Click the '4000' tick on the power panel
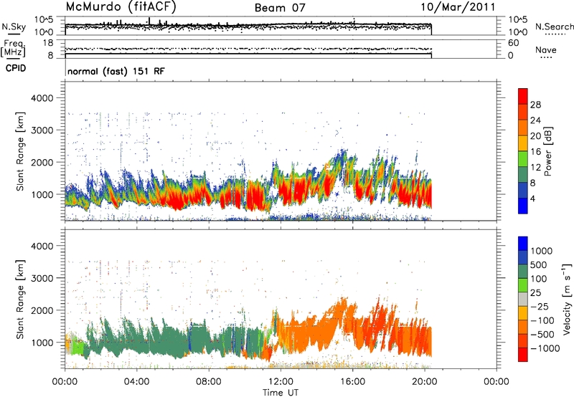This screenshot has width=574, height=397. pyautogui.click(x=42, y=98)
